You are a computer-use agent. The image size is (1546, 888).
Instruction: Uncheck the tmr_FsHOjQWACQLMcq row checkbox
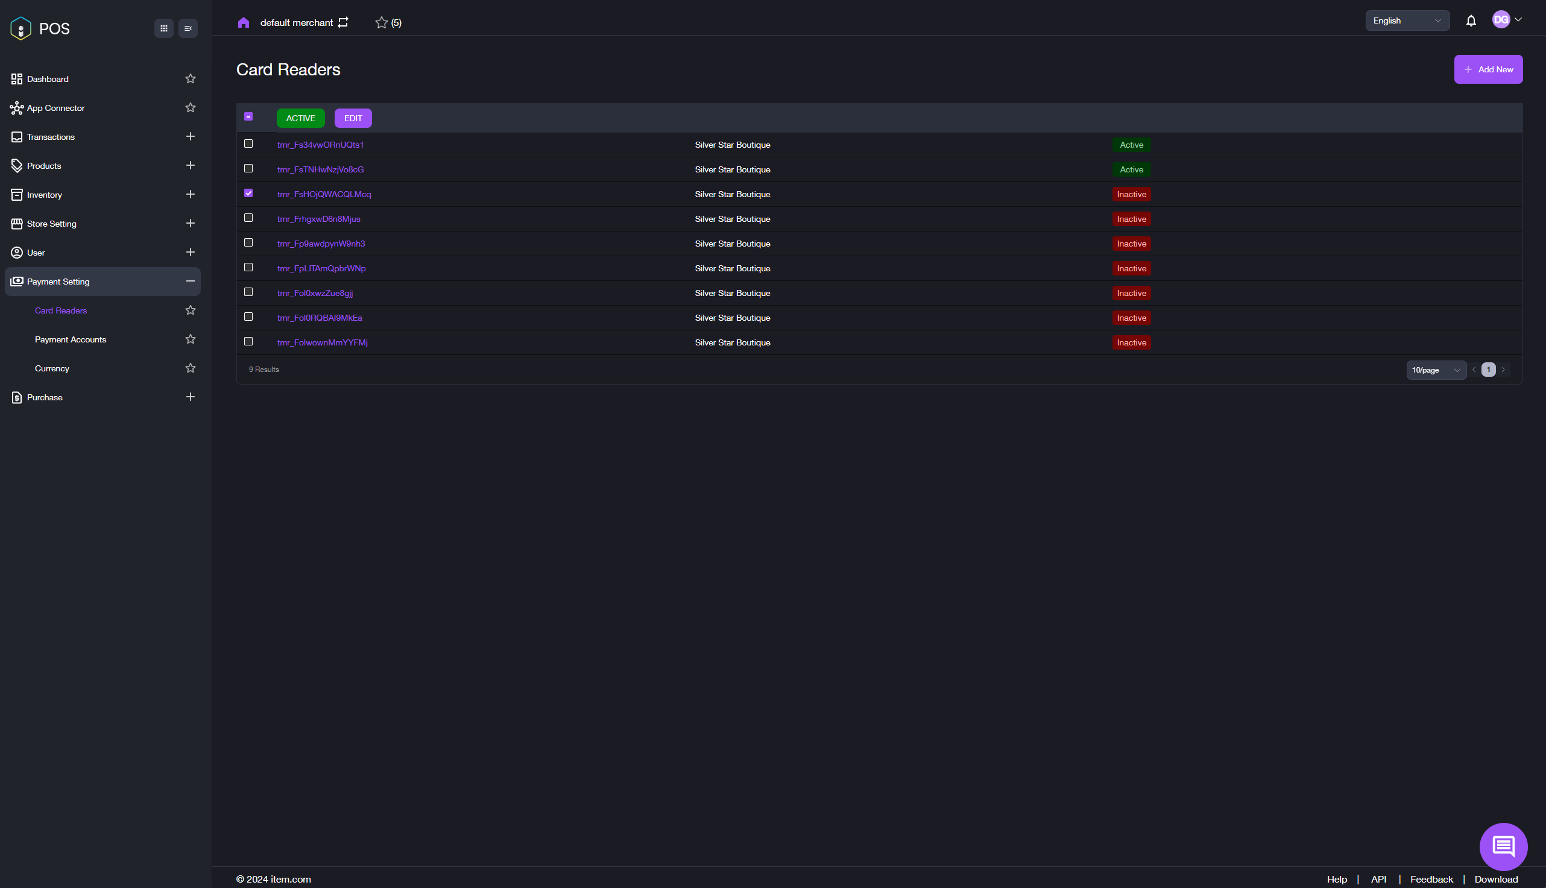tap(248, 194)
